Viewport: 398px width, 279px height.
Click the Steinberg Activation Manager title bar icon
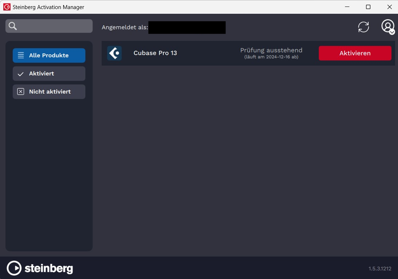7,7
